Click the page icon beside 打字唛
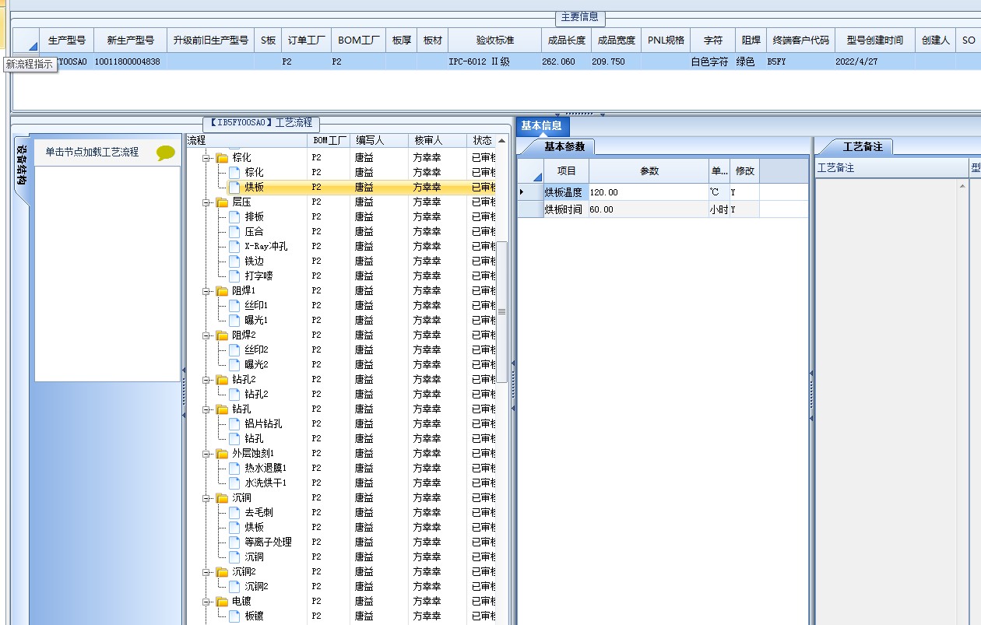 234,276
